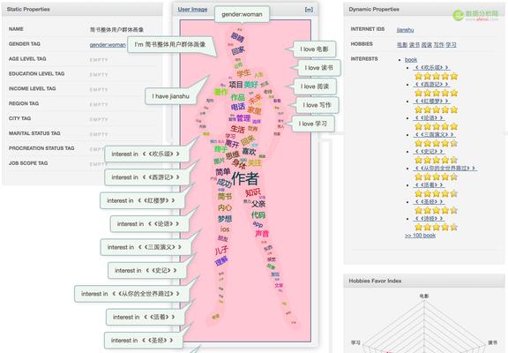Click the red 生活 word in the word cloud

(237, 130)
